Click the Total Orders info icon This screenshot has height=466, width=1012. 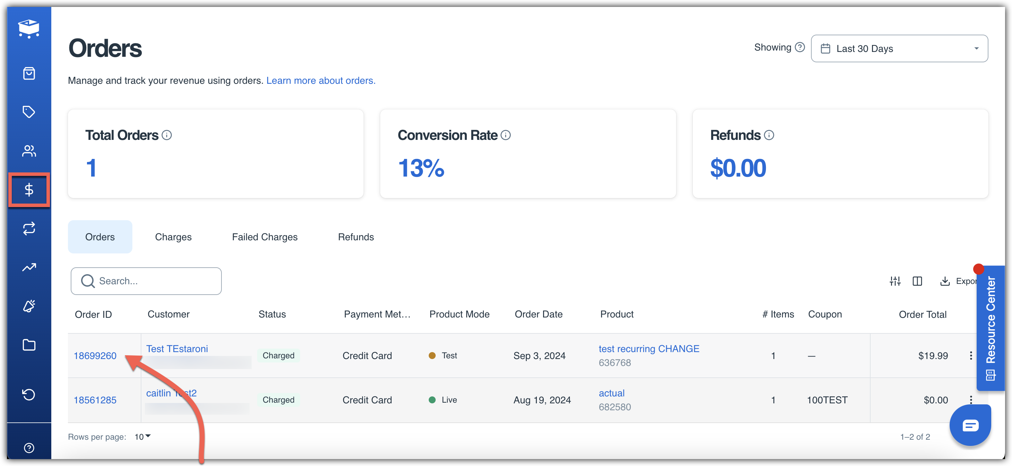click(x=167, y=135)
